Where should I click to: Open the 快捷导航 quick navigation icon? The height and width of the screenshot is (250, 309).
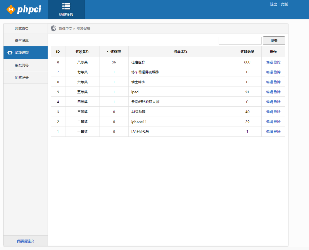[x=66, y=9]
